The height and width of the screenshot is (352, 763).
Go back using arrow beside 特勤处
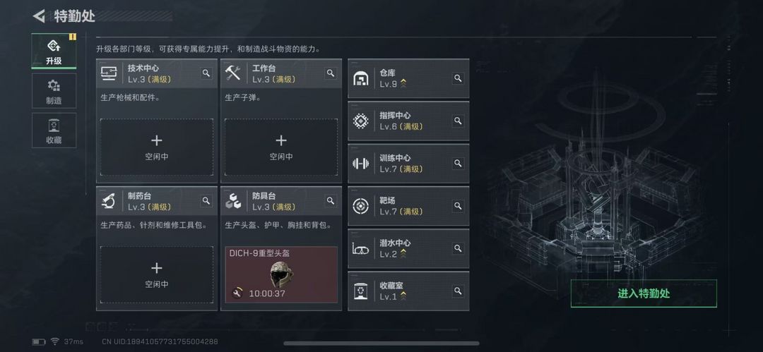pyautogui.click(x=39, y=16)
